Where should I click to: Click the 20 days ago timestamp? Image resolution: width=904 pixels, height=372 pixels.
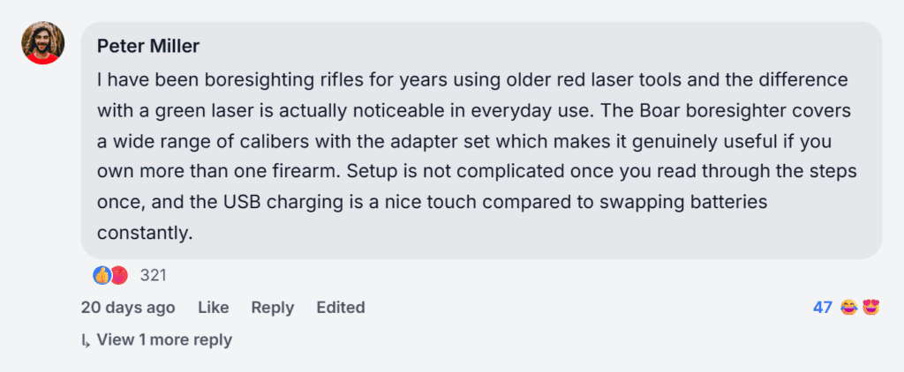(128, 308)
